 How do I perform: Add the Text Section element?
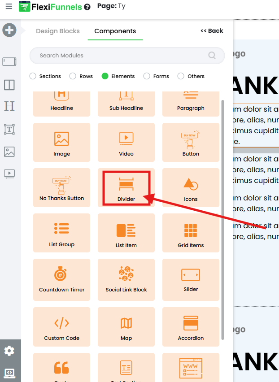[x=126, y=367]
